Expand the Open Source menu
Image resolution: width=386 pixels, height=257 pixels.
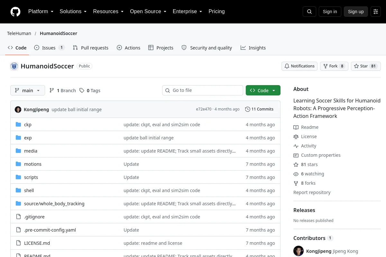[x=148, y=12]
